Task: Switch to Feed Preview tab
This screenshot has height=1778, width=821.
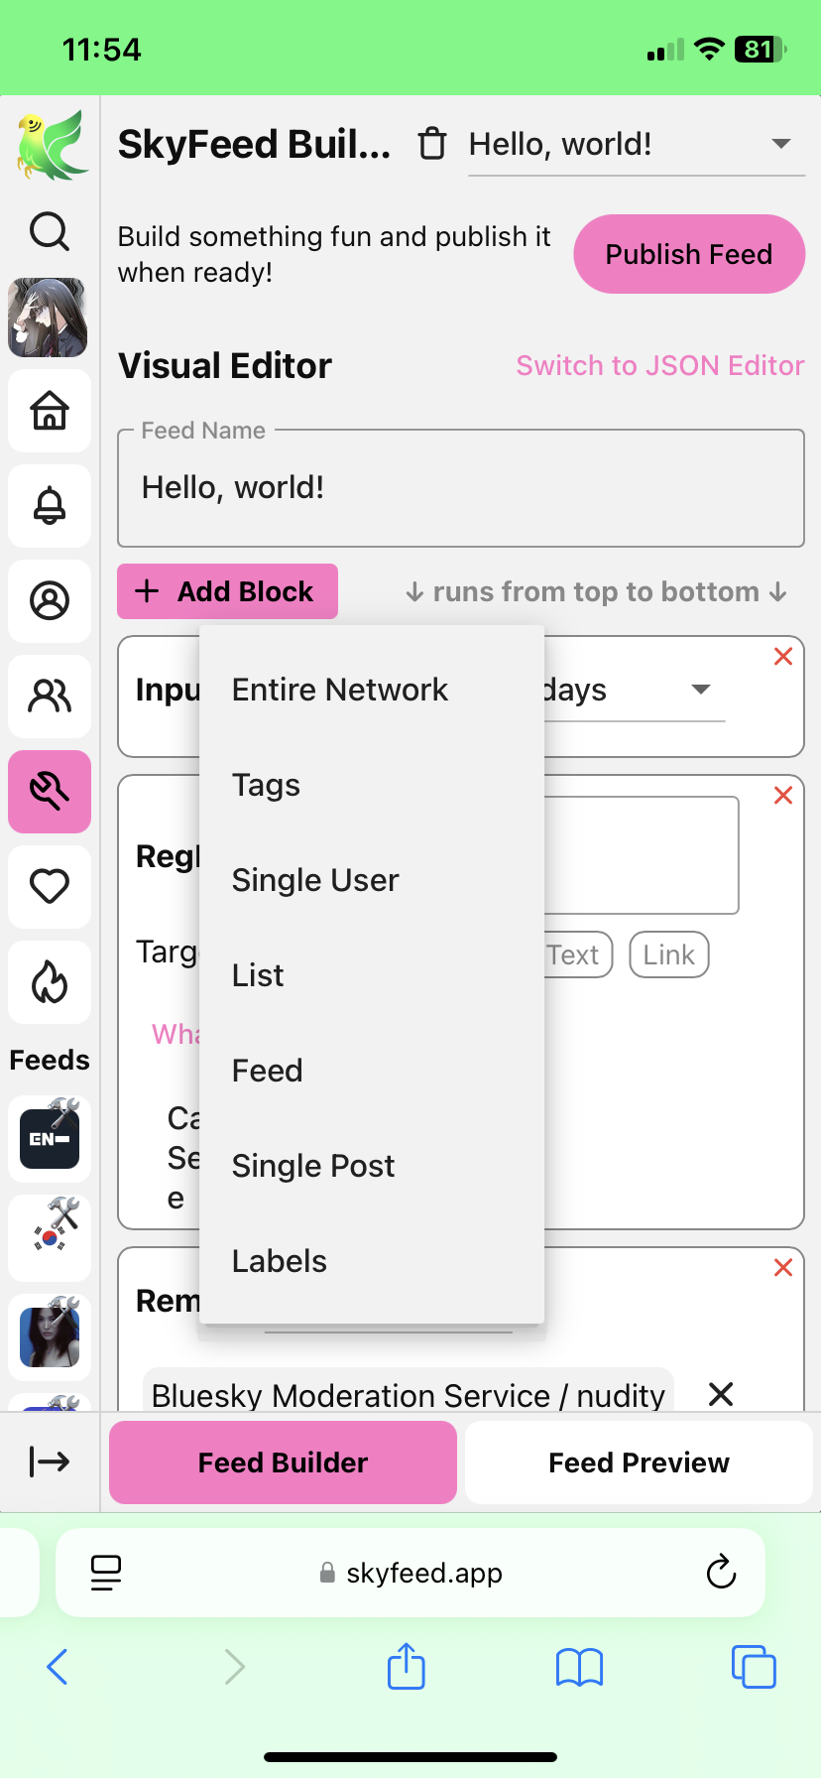Action: coord(639,1462)
